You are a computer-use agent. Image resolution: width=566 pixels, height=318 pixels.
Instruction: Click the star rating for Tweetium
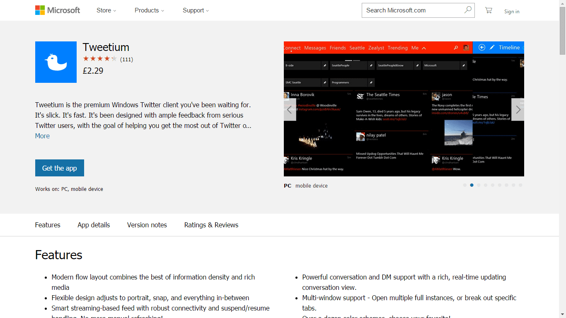point(100,59)
